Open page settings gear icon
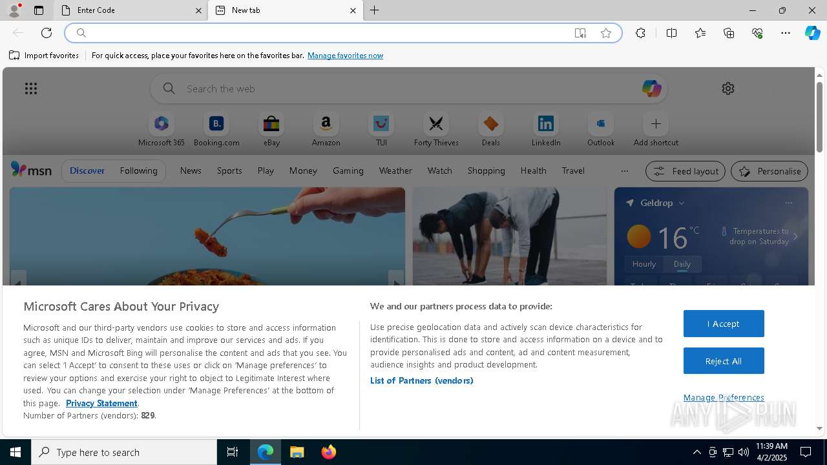This screenshot has height=465, width=827. [x=728, y=88]
